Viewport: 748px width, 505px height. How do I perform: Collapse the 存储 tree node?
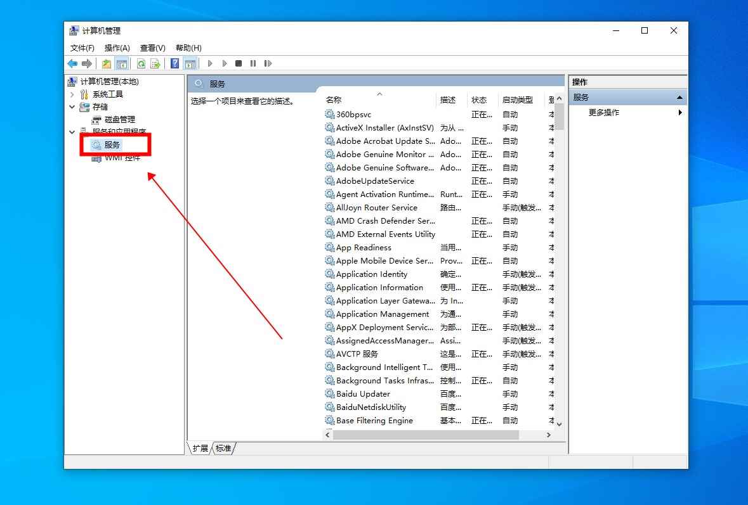click(72, 107)
